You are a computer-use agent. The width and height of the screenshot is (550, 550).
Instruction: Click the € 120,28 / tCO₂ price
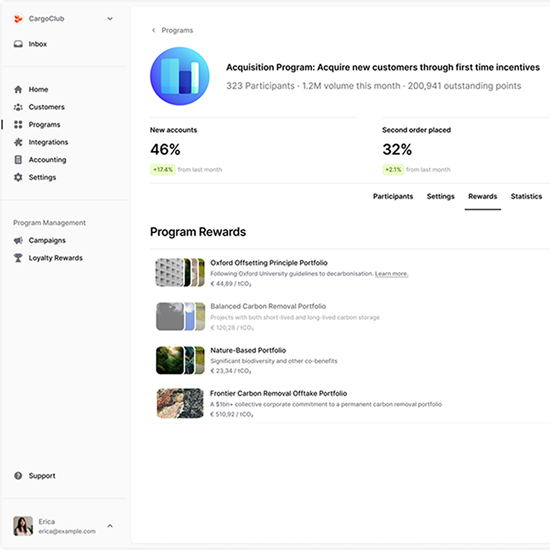232,328
